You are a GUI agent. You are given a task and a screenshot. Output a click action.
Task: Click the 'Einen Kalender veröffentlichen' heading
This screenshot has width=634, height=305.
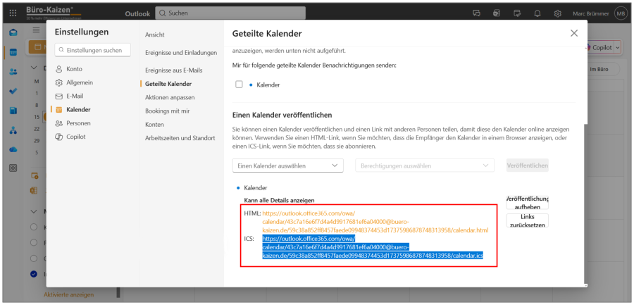[282, 116]
